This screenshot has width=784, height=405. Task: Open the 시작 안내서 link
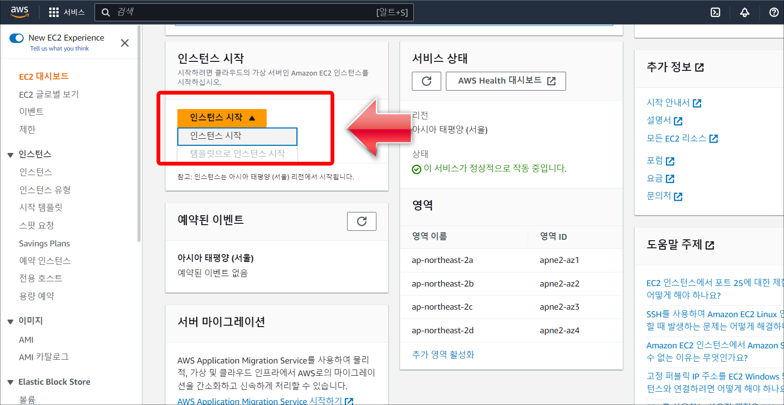pyautogui.click(x=674, y=102)
